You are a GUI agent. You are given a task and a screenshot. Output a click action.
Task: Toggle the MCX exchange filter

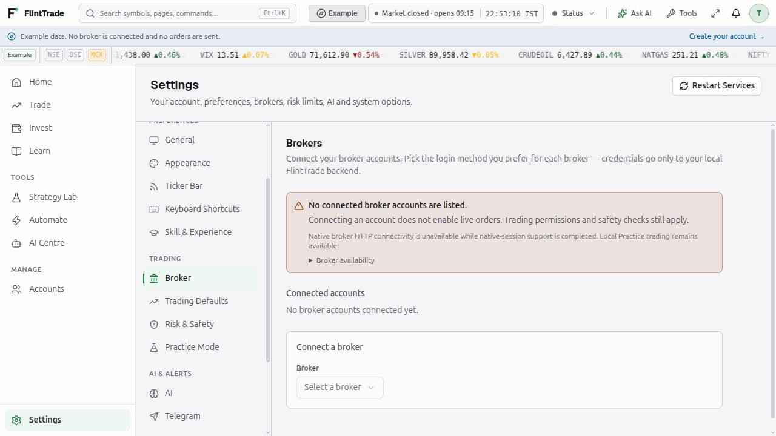click(97, 55)
